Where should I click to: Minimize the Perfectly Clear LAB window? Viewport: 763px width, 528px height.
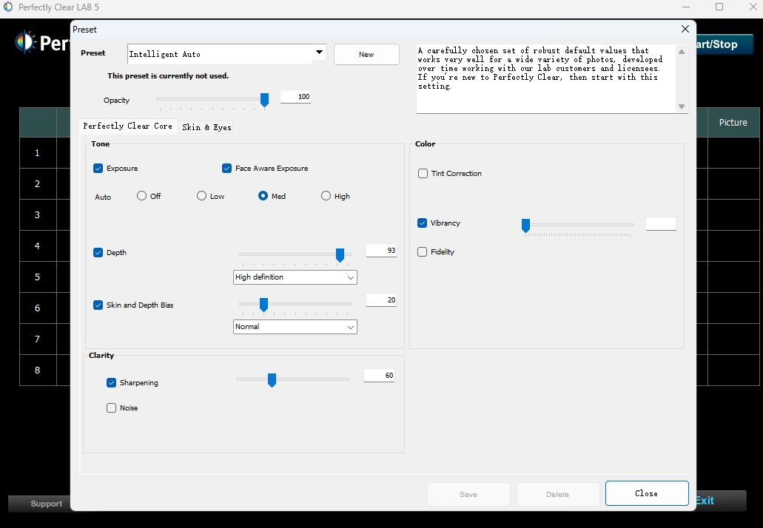pyautogui.click(x=686, y=7)
